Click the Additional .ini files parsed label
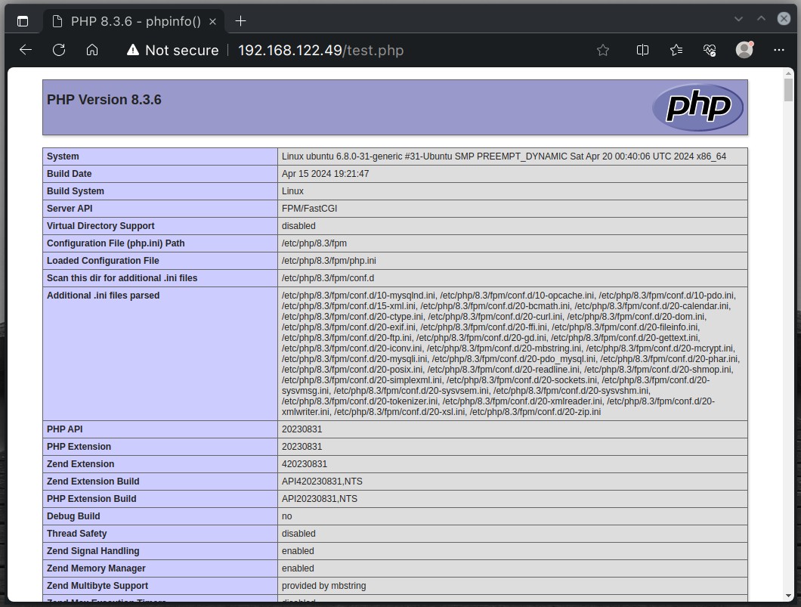The image size is (801, 607). pyautogui.click(x=104, y=296)
